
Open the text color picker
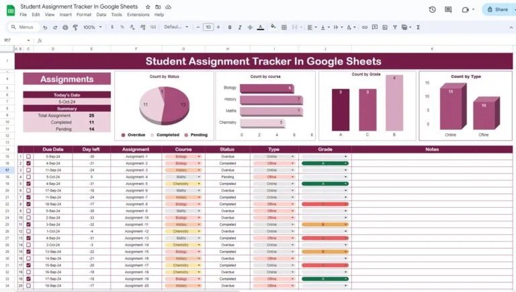pos(260,28)
